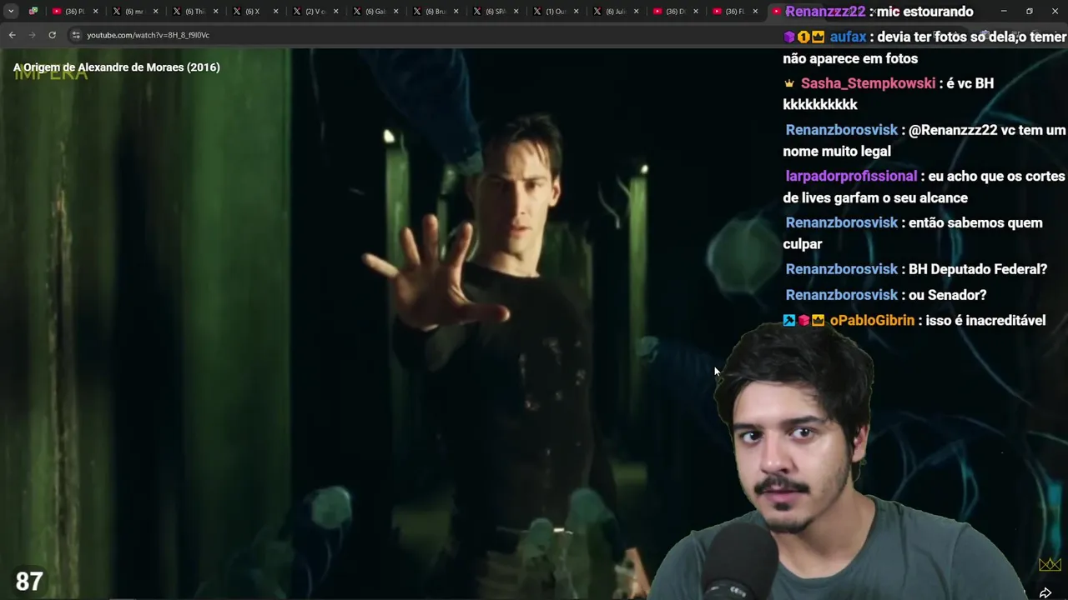Click Renanzborosvisk beside 'então sabemos quem culpar'
Image resolution: width=1068 pixels, height=600 pixels.
pos(841,223)
